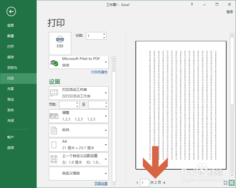Open custom scaling dropdown
This screenshot has height=188, width=236.
point(79,174)
